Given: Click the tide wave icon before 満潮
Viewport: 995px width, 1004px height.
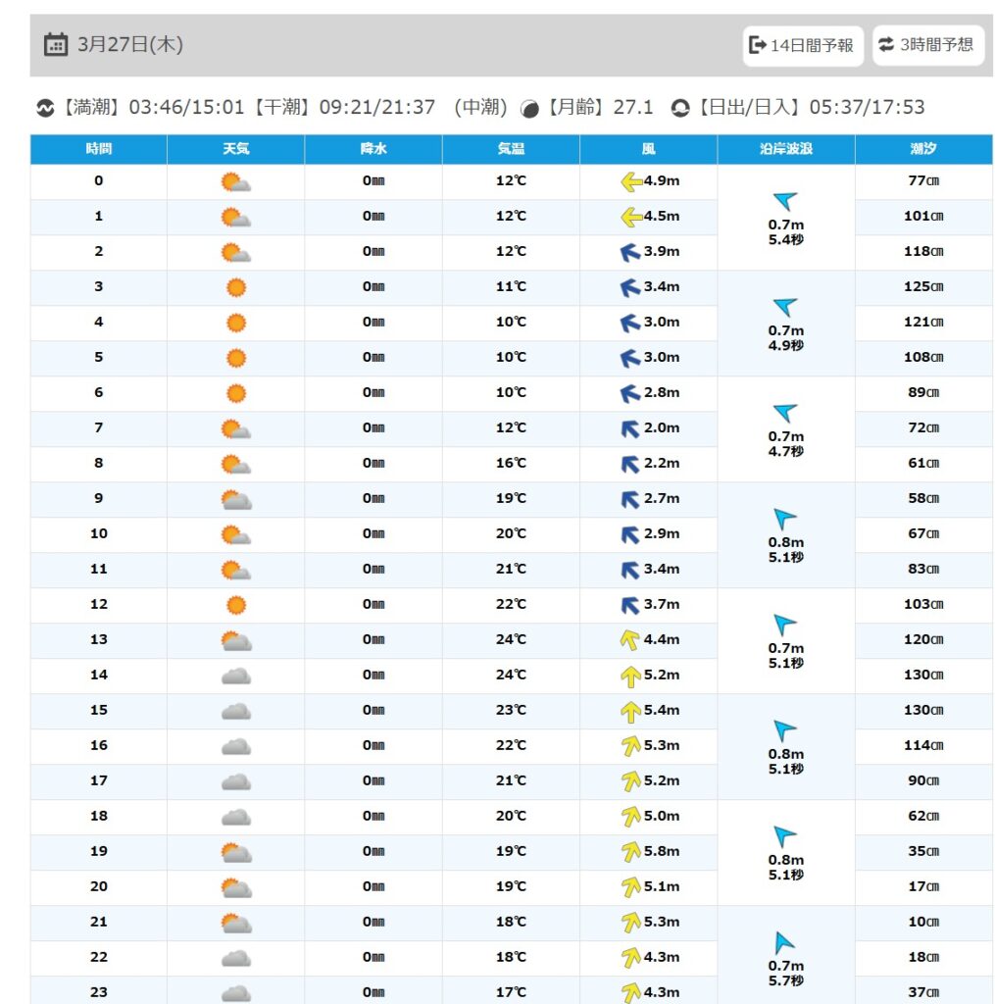Looking at the screenshot, I should [x=45, y=108].
